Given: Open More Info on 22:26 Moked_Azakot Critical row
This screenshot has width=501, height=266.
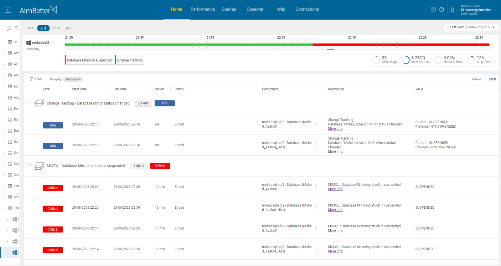Looking at the screenshot, I should point(335,189).
